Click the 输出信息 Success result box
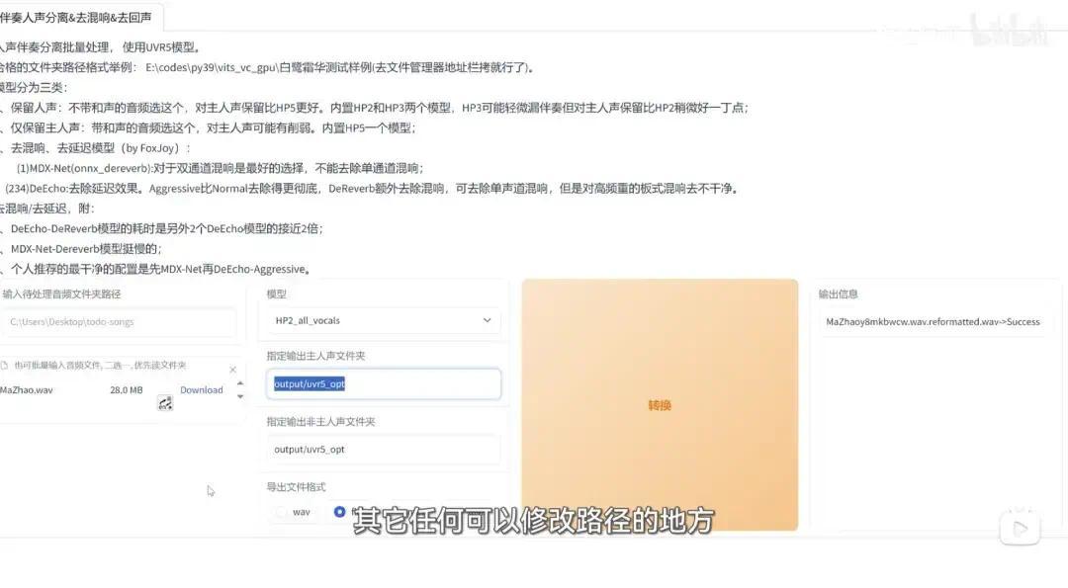 [934, 322]
